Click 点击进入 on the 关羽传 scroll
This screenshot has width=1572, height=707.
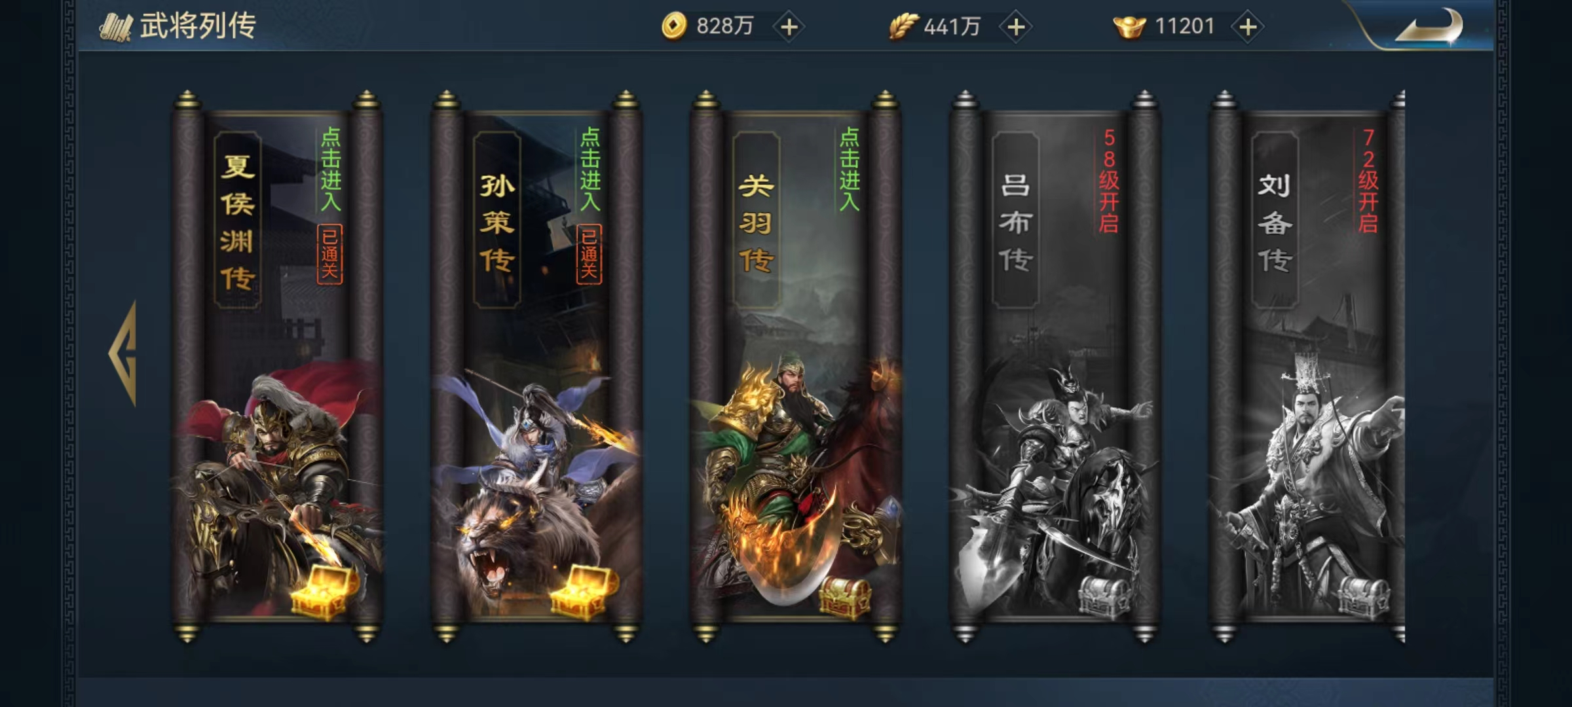click(x=850, y=169)
